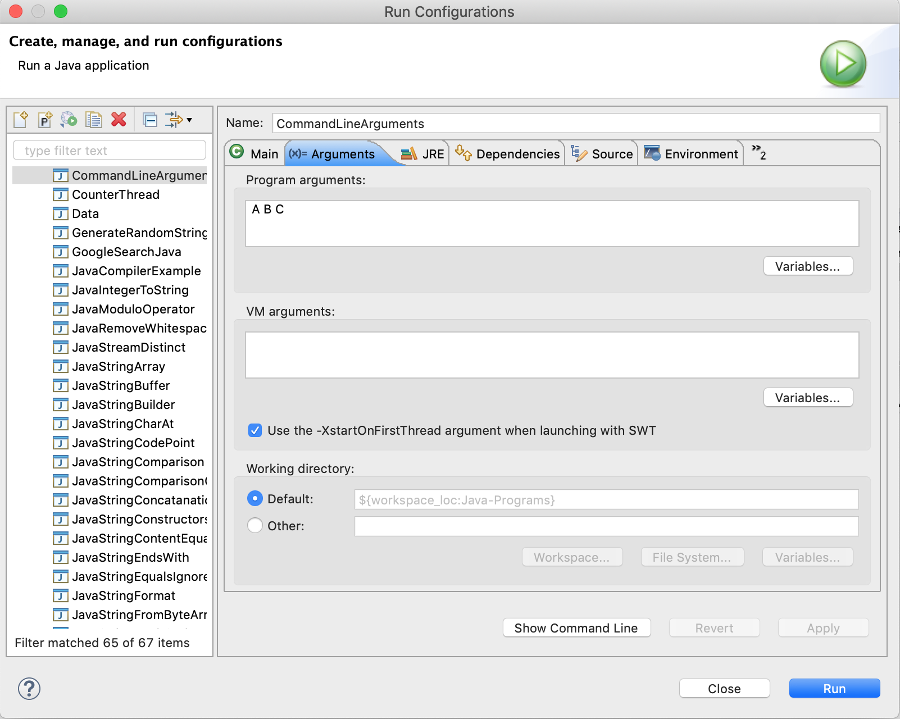Select the JavaStreamDistinct configuration
The height and width of the screenshot is (719, 900).
pyautogui.click(x=119, y=347)
